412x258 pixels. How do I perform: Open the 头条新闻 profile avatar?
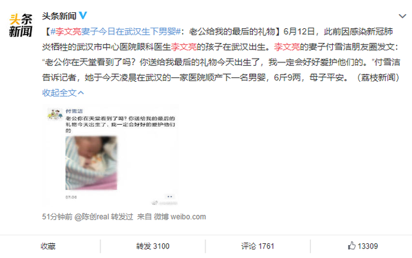21,25
